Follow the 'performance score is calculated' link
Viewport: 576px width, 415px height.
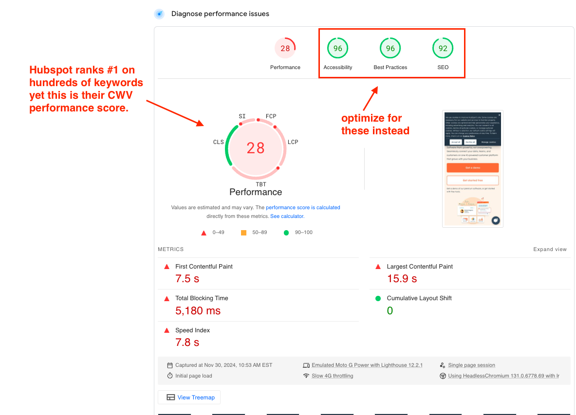[x=303, y=207]
